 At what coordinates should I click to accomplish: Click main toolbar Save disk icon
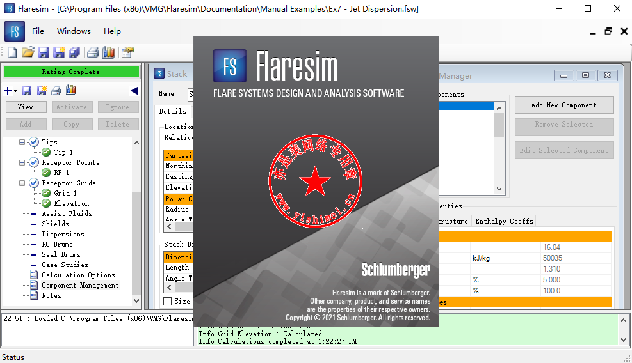click(x=44, y=52)
